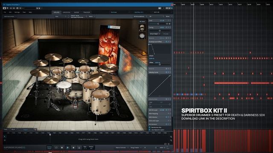Open the Add Instrument dropdown
The width and height of the screenshot is (273, 153).
tap(10, 17)
